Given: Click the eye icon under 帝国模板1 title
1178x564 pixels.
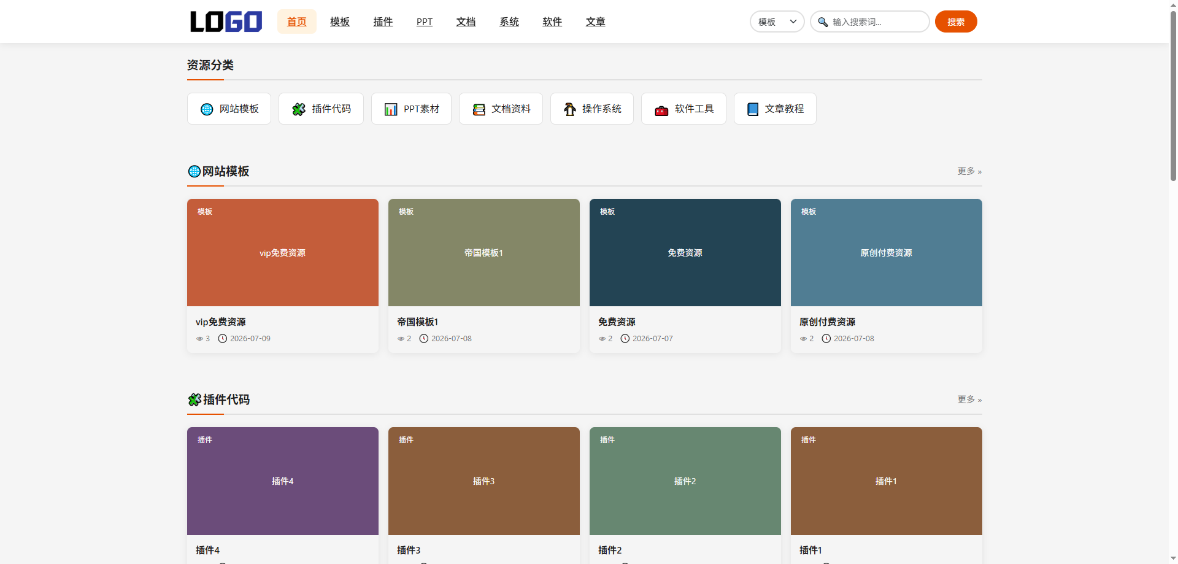Looking at the screenshot, I should click(x=401, y=339).
